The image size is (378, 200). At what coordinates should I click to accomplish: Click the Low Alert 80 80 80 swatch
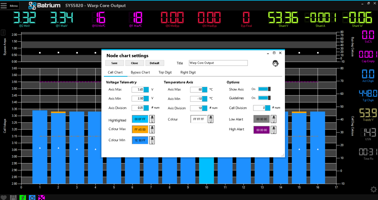coord(262,119)
